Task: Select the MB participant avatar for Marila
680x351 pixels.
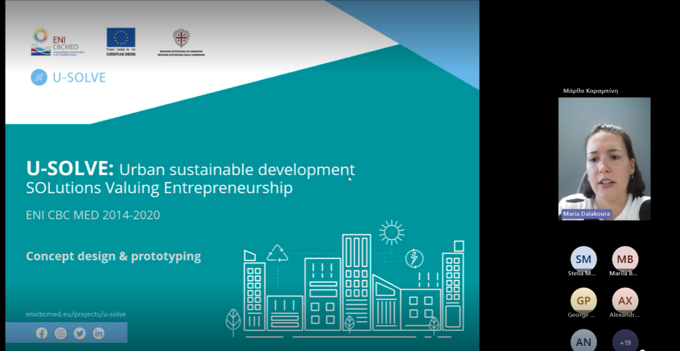Action: (625, 259)
